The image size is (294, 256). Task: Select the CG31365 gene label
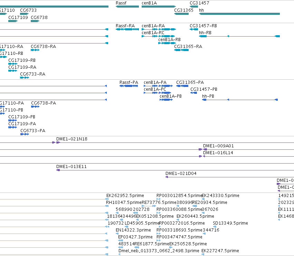coord(184,10)
